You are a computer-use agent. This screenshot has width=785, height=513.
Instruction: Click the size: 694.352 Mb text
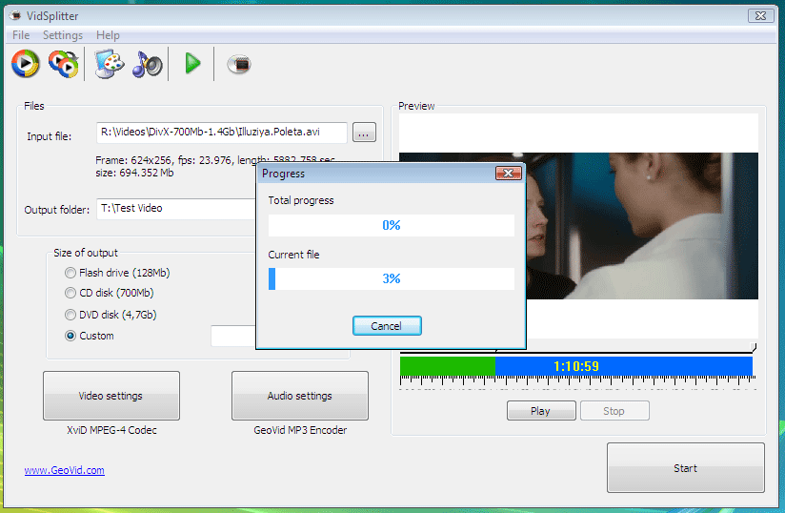pyautogui.click(x=134, y=173)
